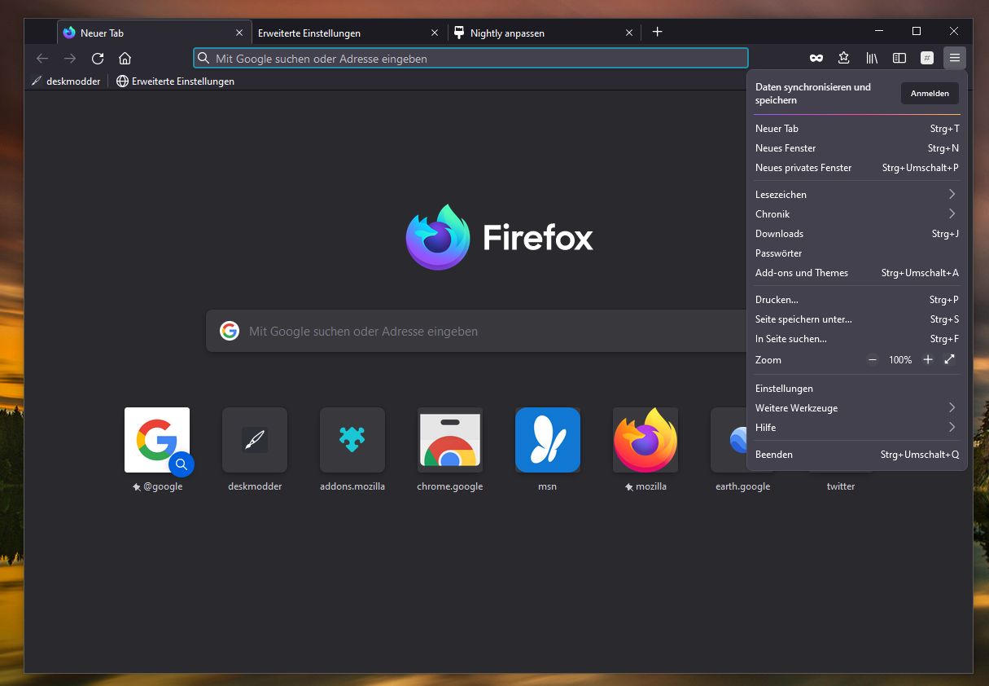
Task: Close the Neuer Tab tab
Action: pos(239,33)
